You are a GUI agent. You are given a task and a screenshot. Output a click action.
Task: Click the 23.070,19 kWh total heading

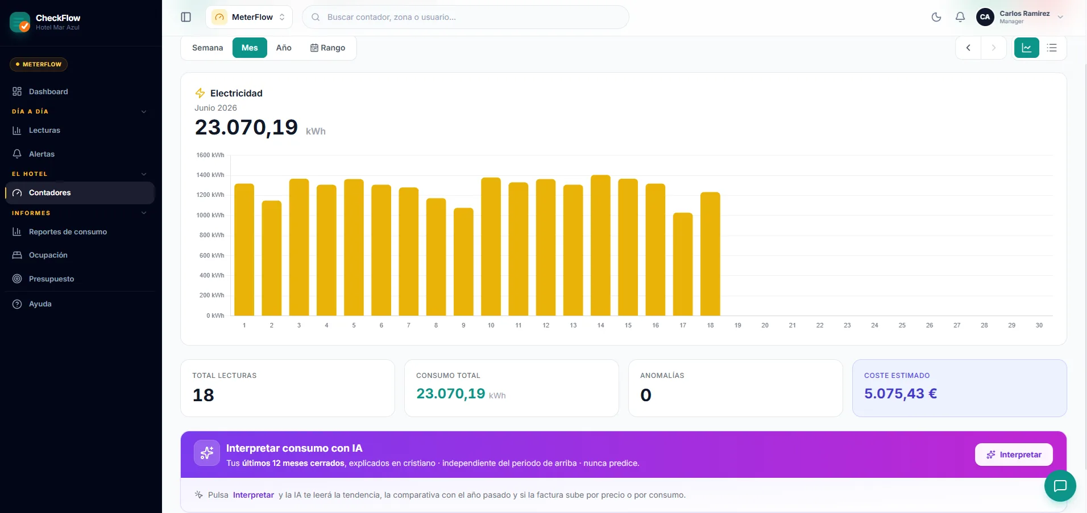click(x=260, y=128)
